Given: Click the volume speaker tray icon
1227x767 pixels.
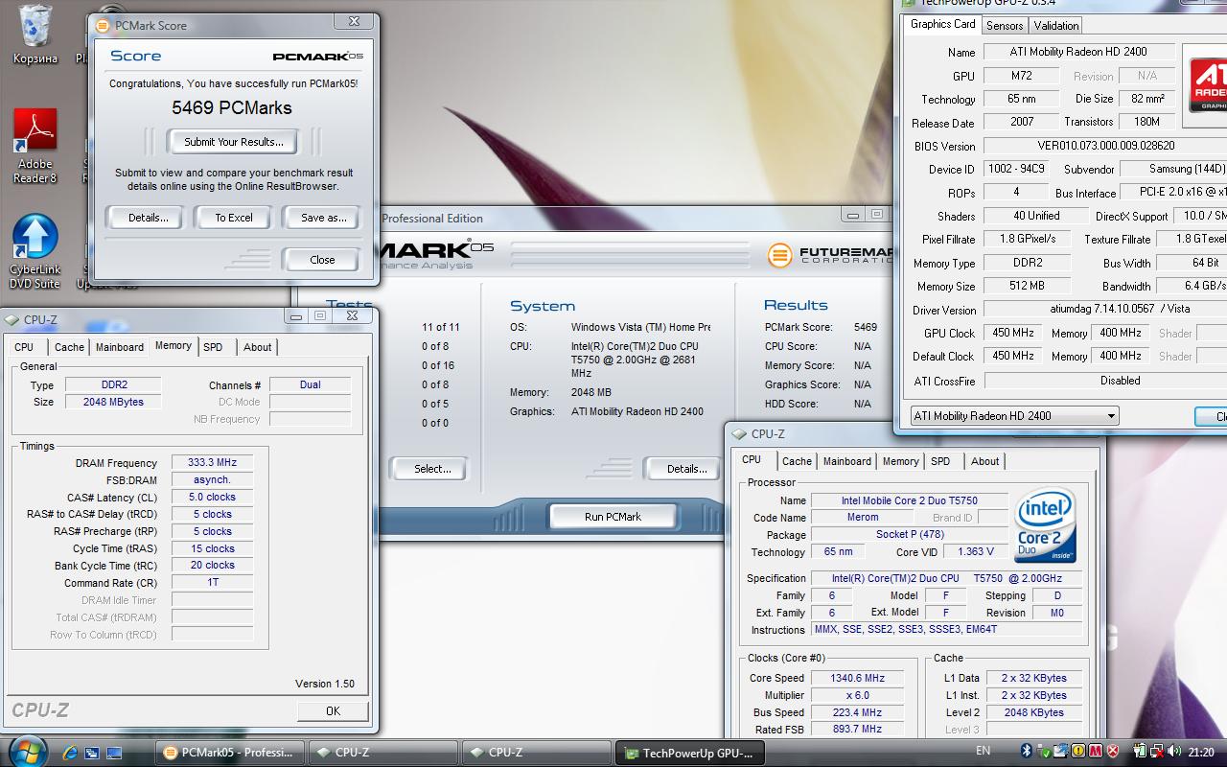Looking at the screenshot, I should point(1175,752).
